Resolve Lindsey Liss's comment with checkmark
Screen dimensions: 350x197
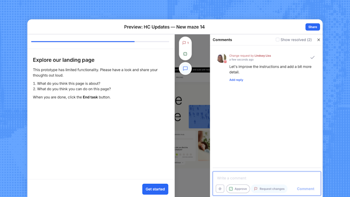[312, 58]
